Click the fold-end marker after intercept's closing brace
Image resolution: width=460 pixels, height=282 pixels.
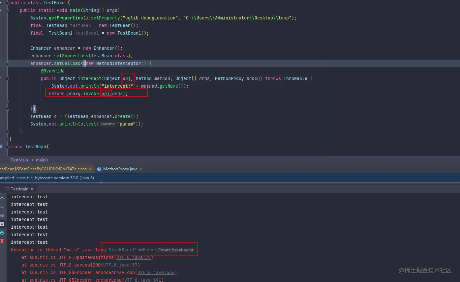click(8, 101)
